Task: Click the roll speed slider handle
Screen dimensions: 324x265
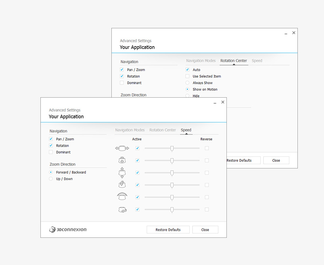Action: tap(172, 197)
